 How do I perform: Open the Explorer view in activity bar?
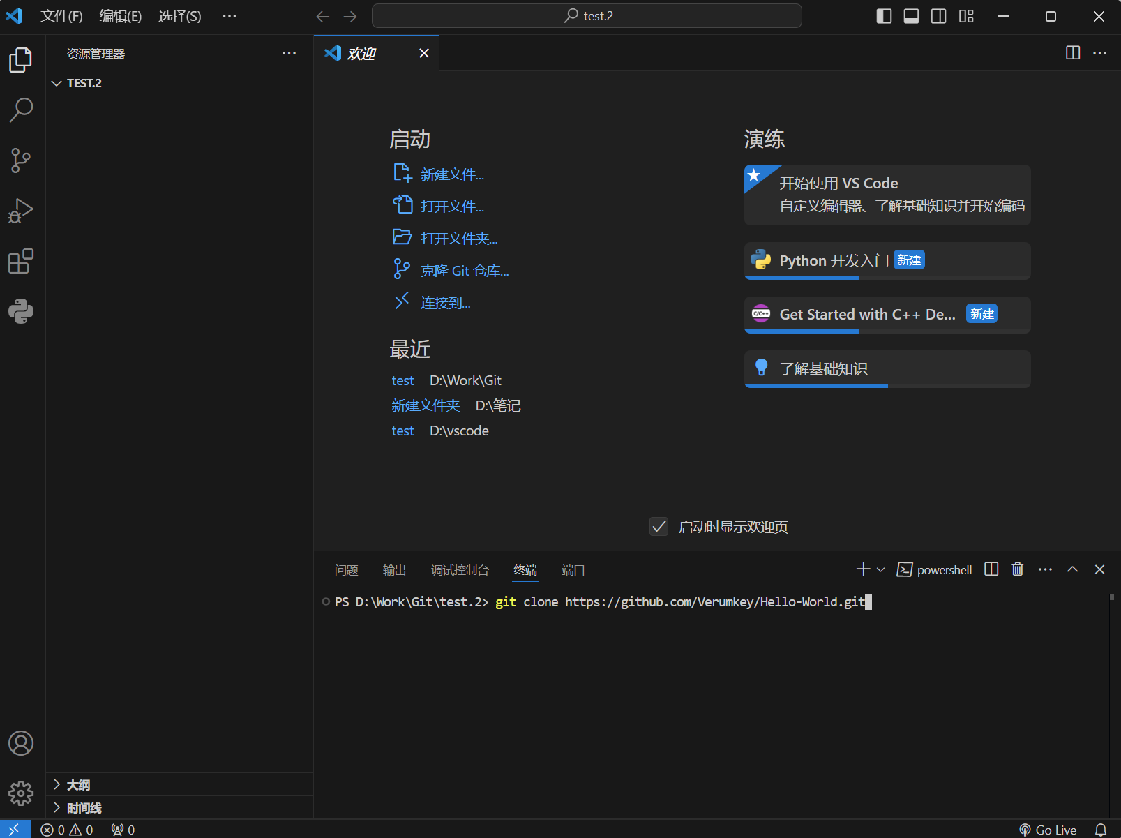click(x=21, y=60)
